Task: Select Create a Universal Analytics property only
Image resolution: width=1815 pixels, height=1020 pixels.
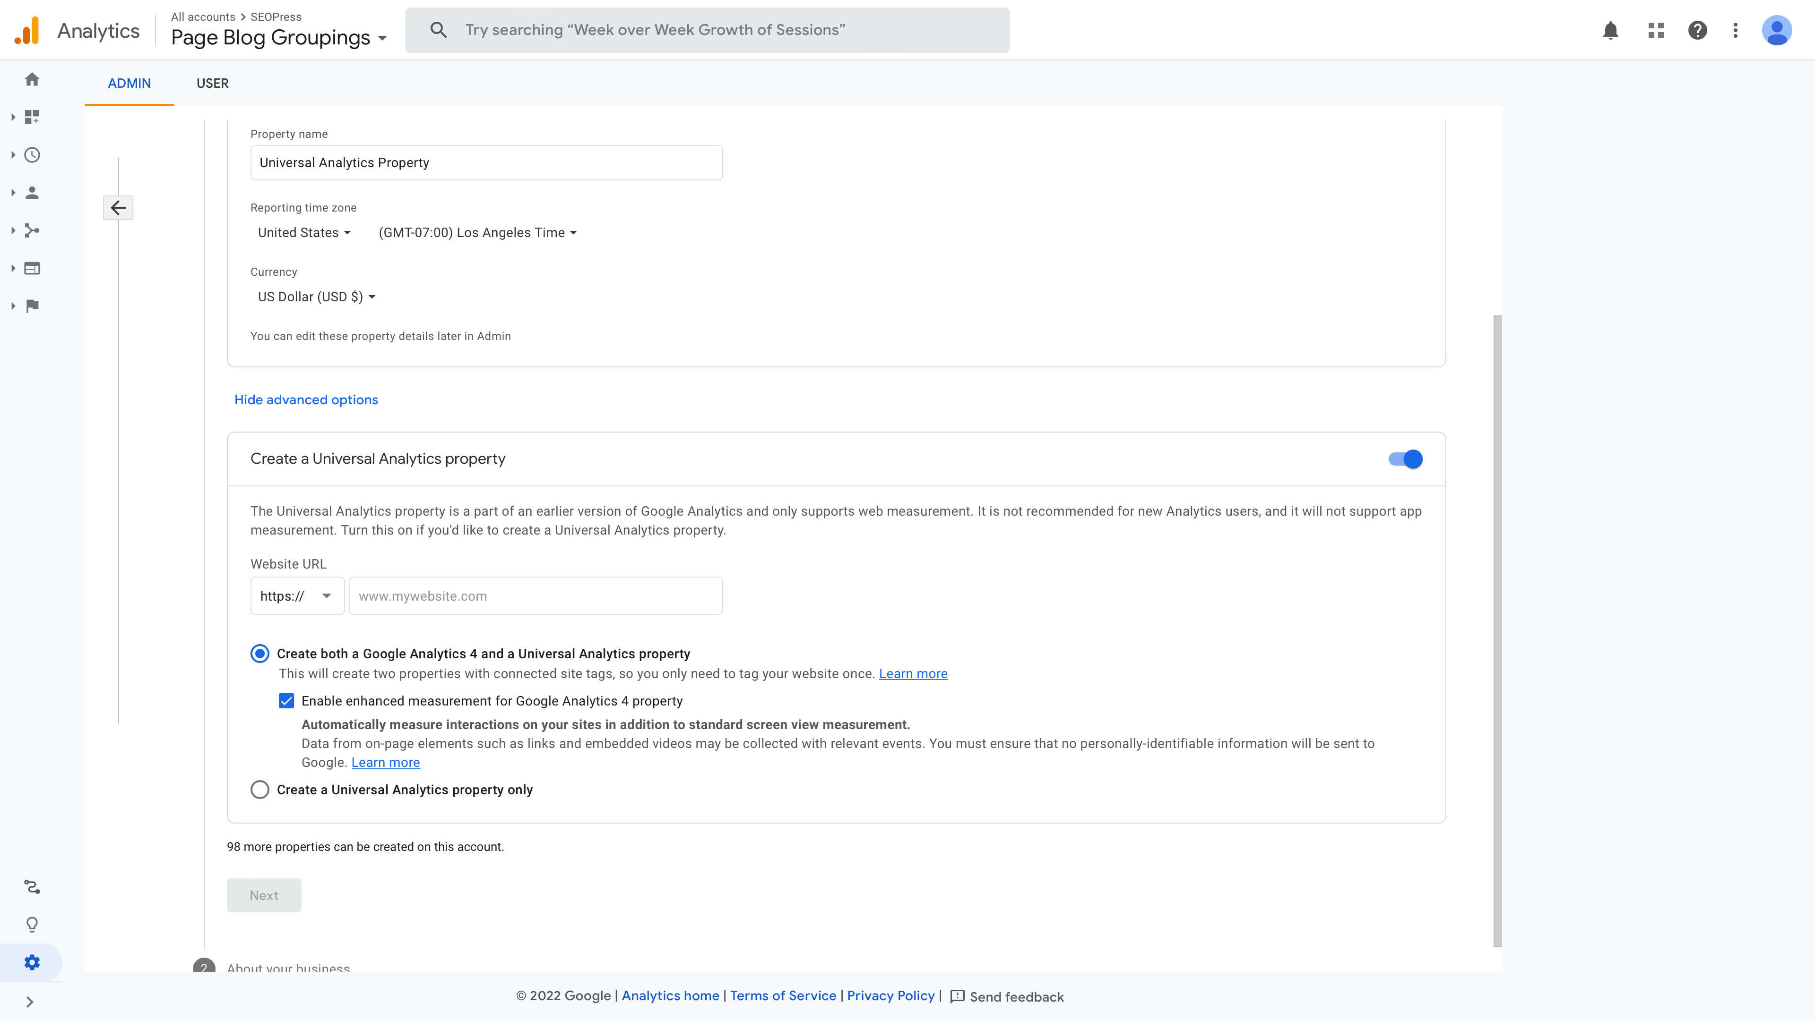Action: click(x=260, y=790)
